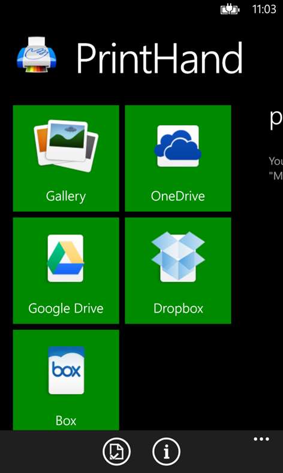The height and width of the screenshot is (473, 283).
Task: Select the OneDrive tile label
Action: (178, 196)
